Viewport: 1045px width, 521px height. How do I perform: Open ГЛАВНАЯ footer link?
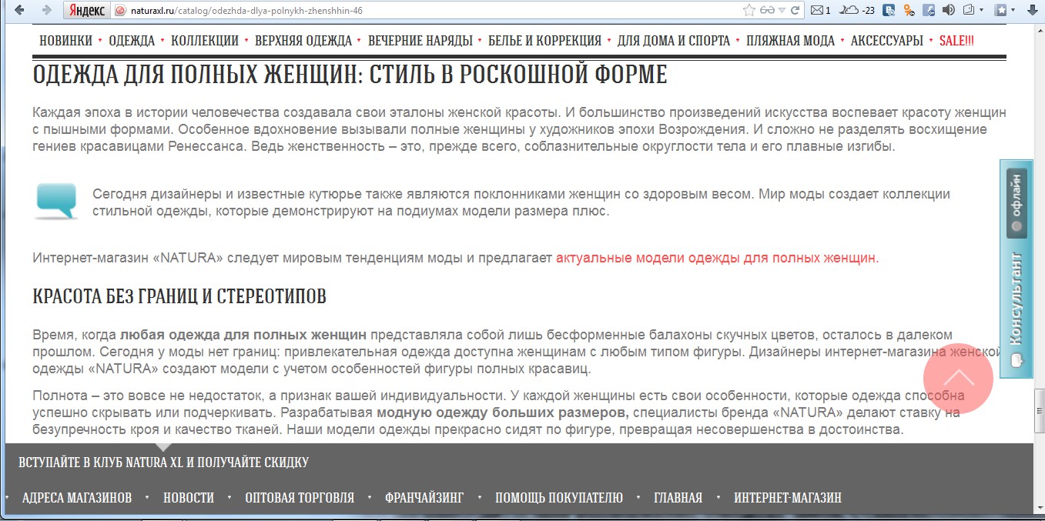678,498
